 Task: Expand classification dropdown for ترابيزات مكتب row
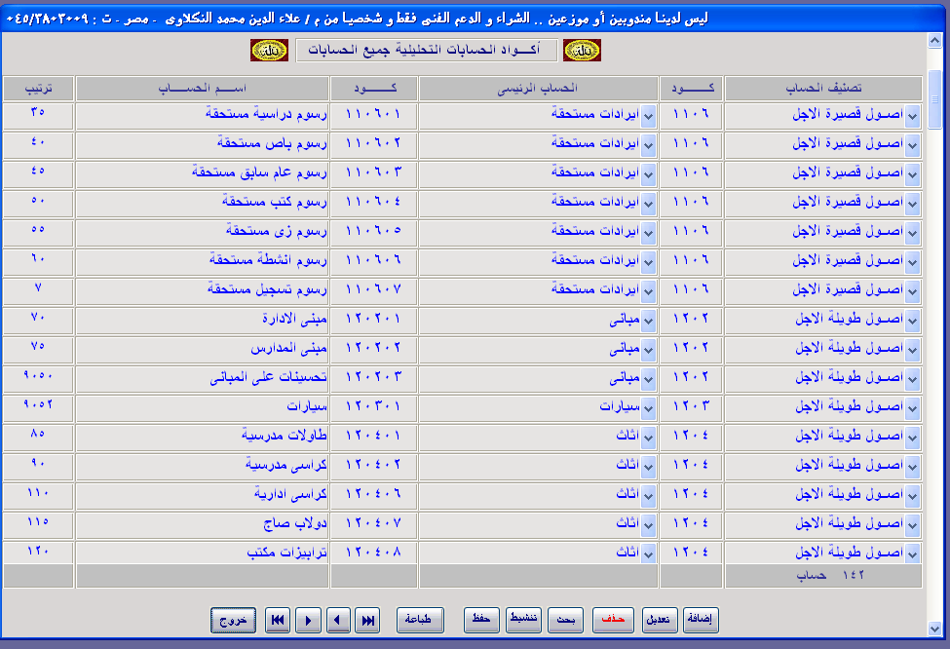[912, 554]
